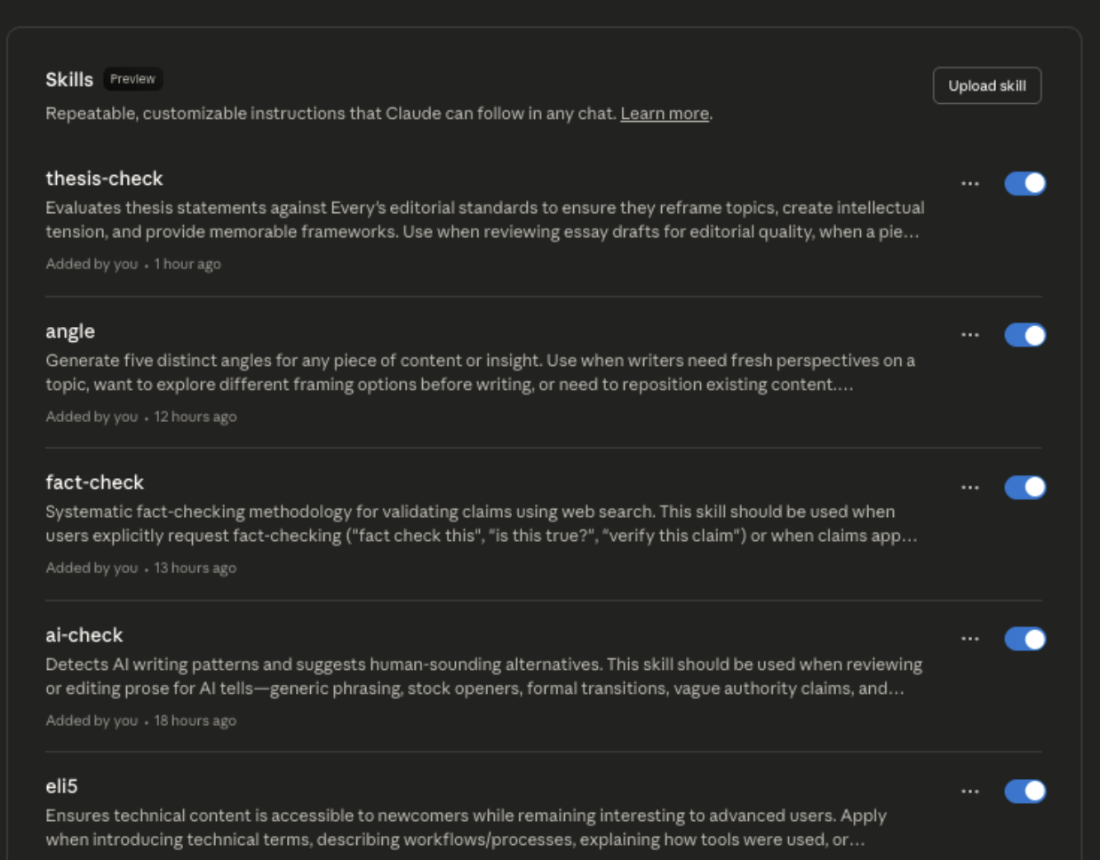
Task: Click the eli5 skill heading
Action: coord(61,786)
